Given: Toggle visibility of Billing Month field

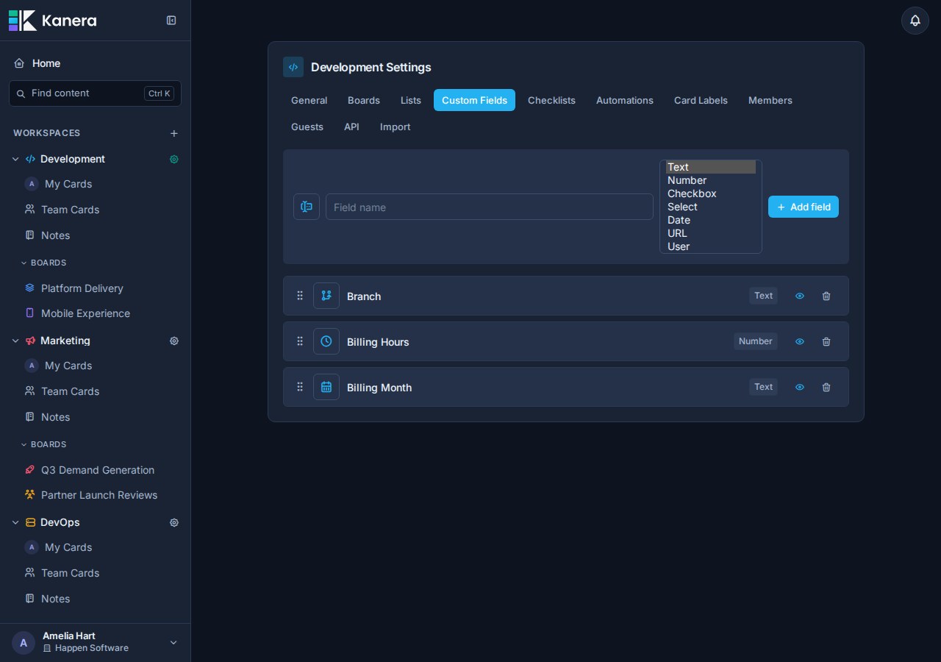Looking at the screenshot, I should tap(800, 387).
